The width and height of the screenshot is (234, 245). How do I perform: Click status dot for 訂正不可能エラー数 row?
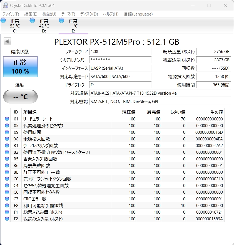point(7,172)
